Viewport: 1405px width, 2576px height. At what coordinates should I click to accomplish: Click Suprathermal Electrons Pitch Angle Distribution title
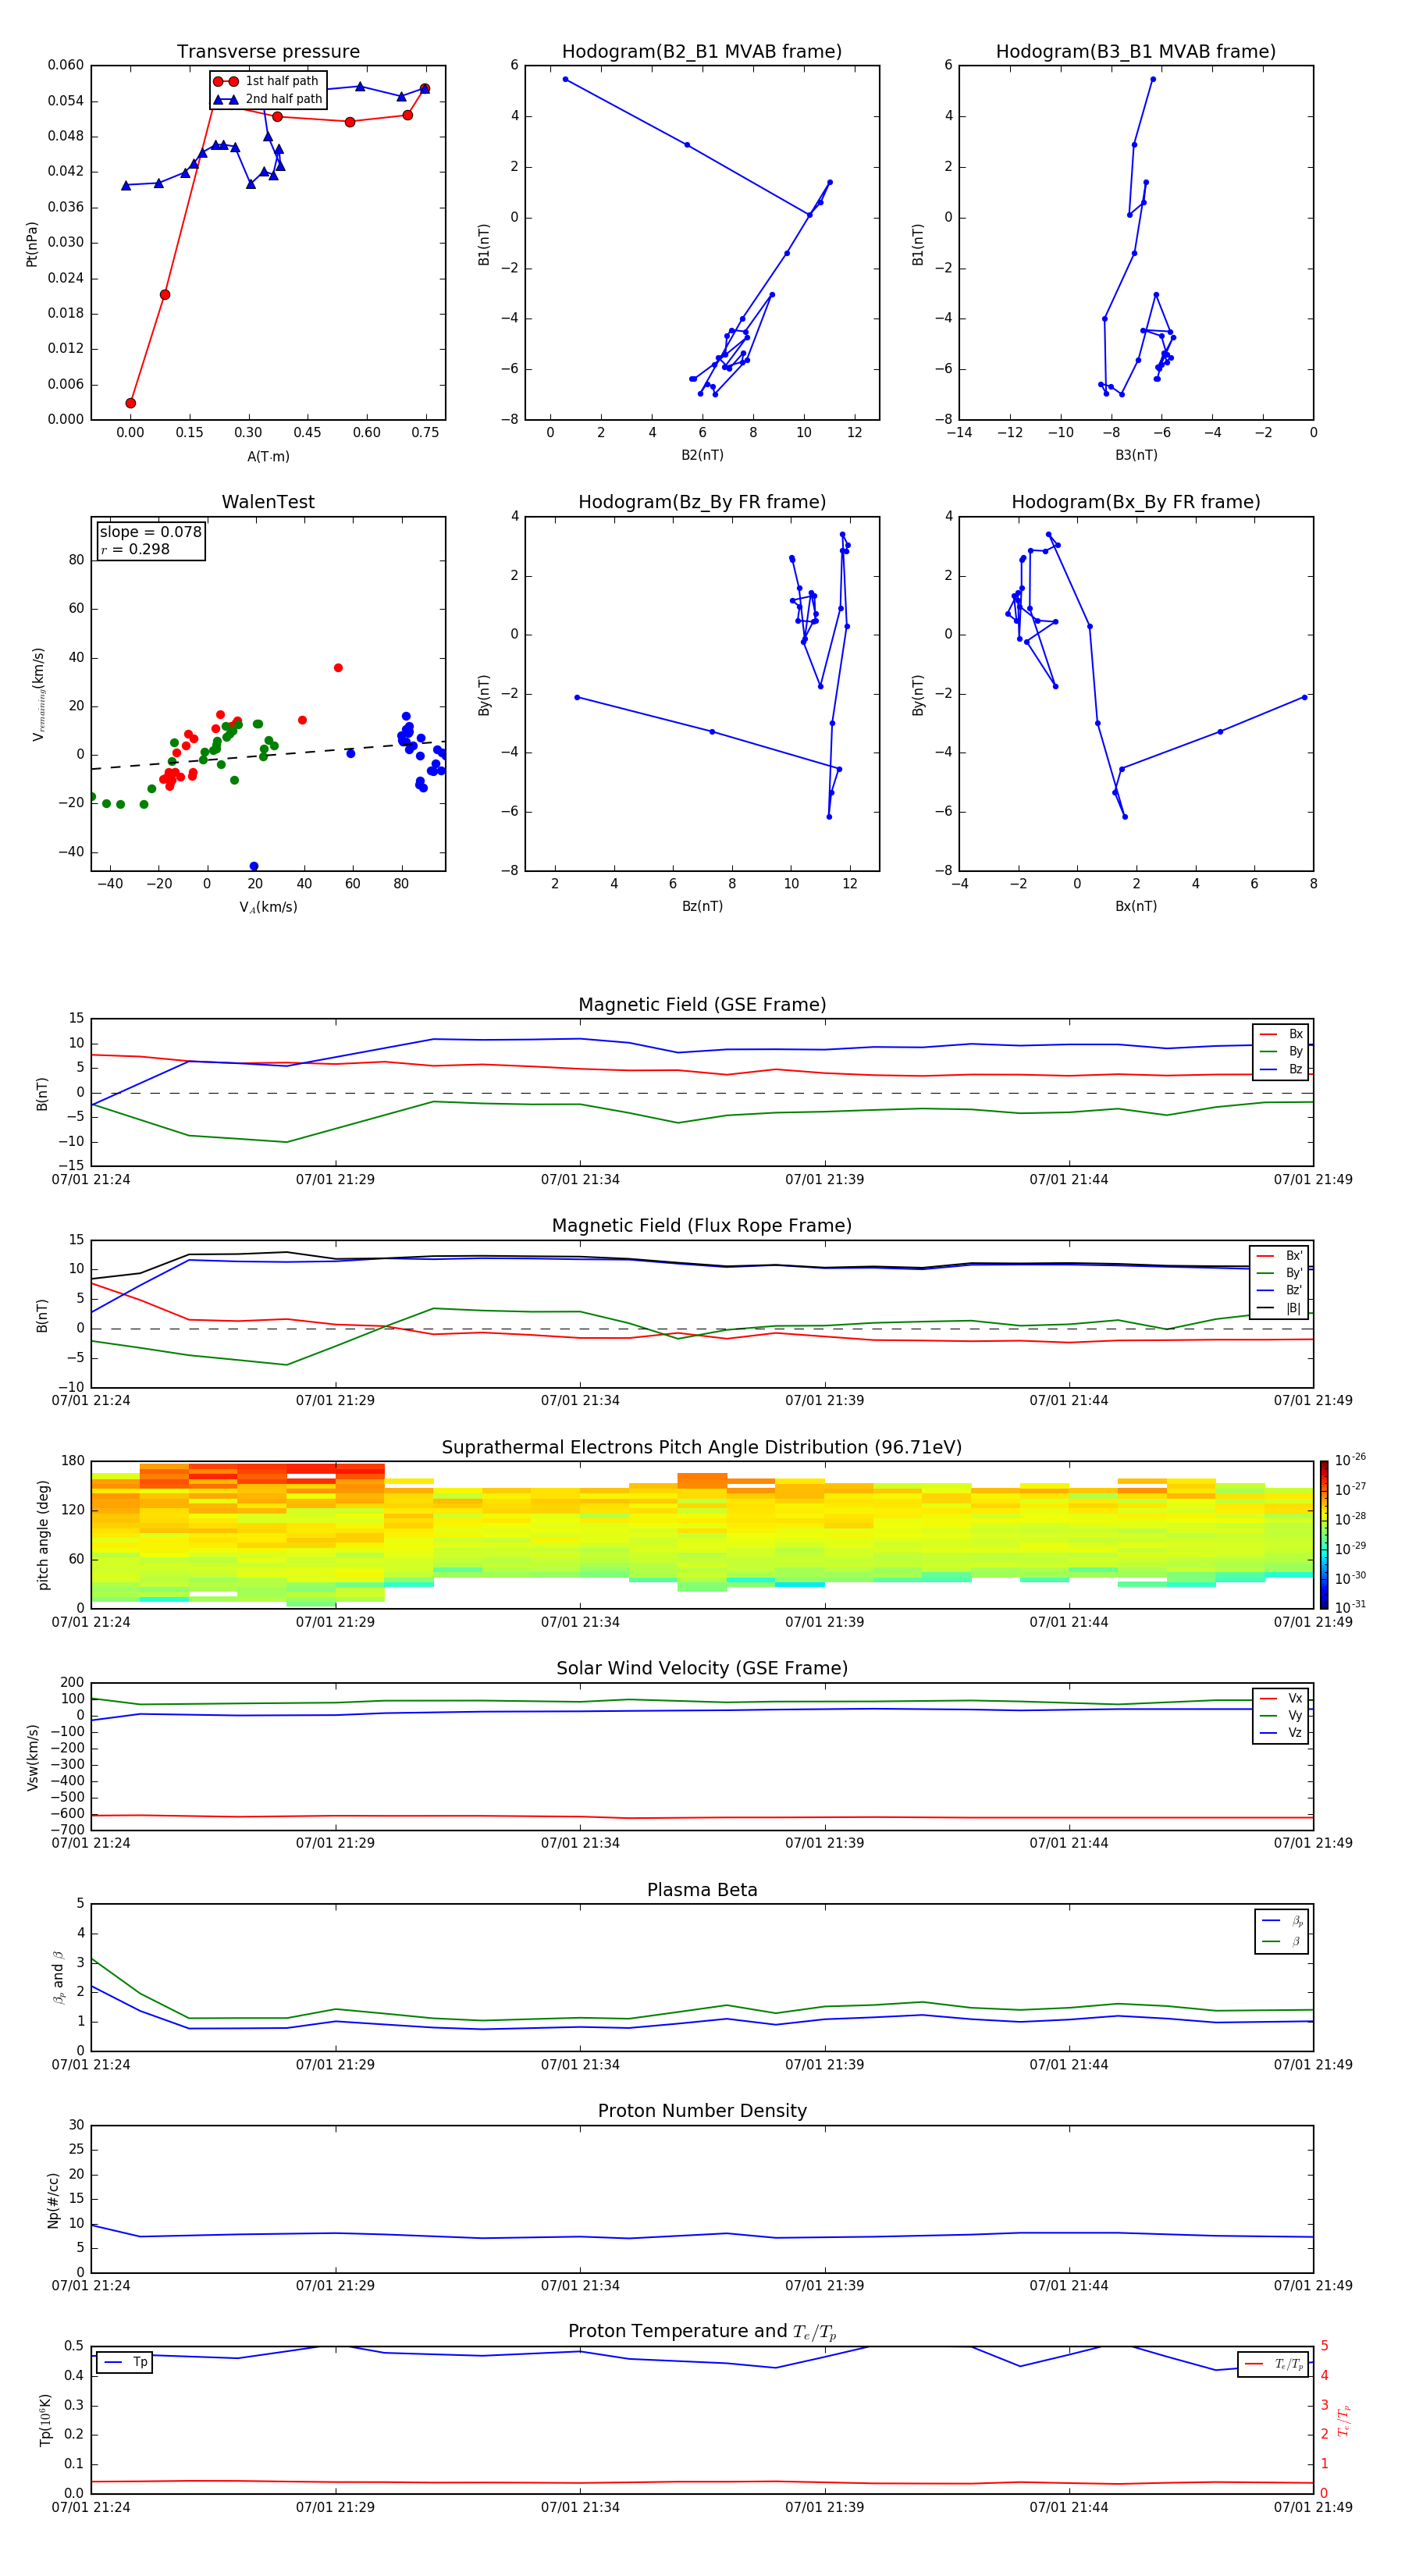(x=702, y=1448)
